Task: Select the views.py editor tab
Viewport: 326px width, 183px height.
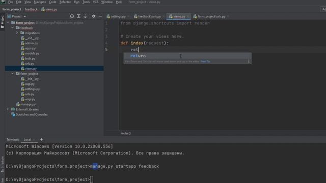Action: [179, 16]
